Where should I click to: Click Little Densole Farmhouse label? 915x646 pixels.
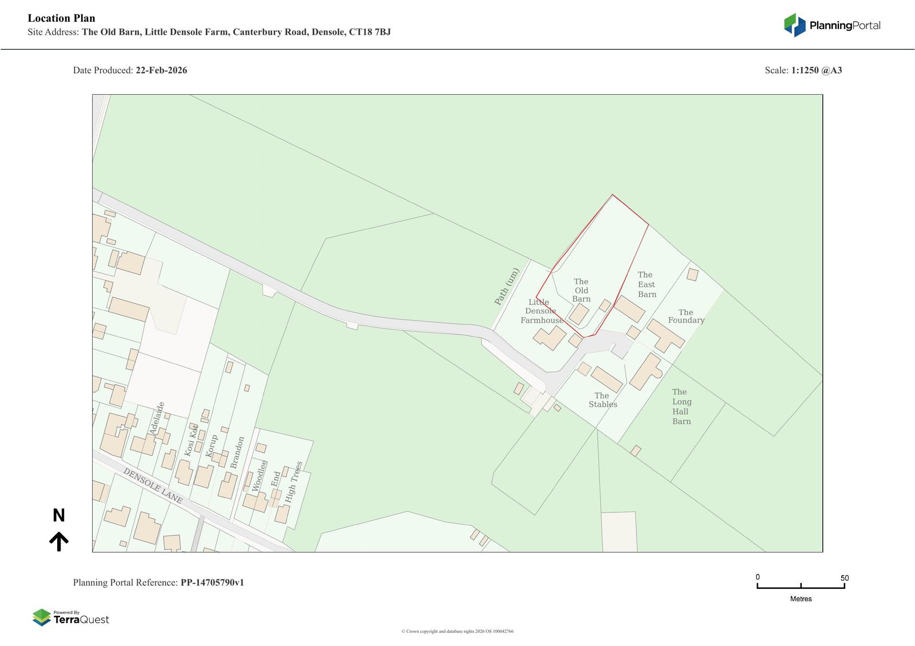(541, 311)
